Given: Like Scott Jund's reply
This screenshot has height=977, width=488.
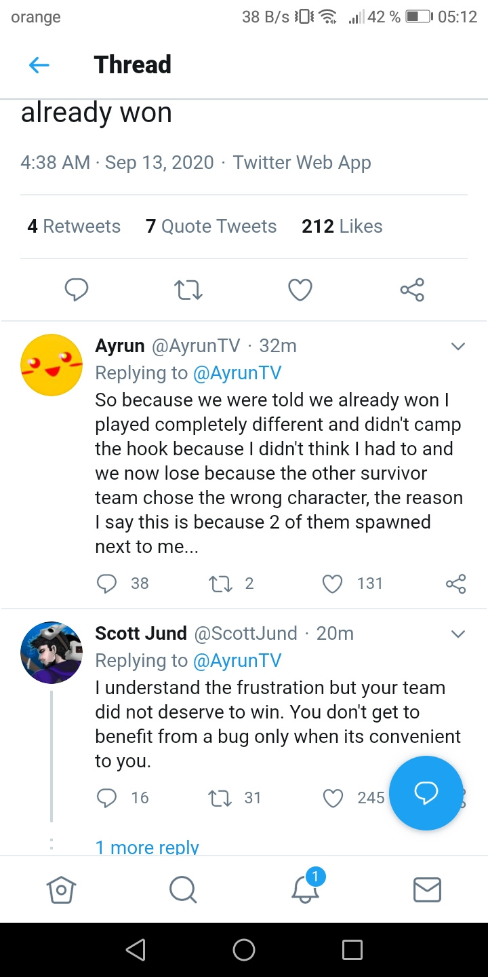Looking at the screenshot, I should coord(333,798).
